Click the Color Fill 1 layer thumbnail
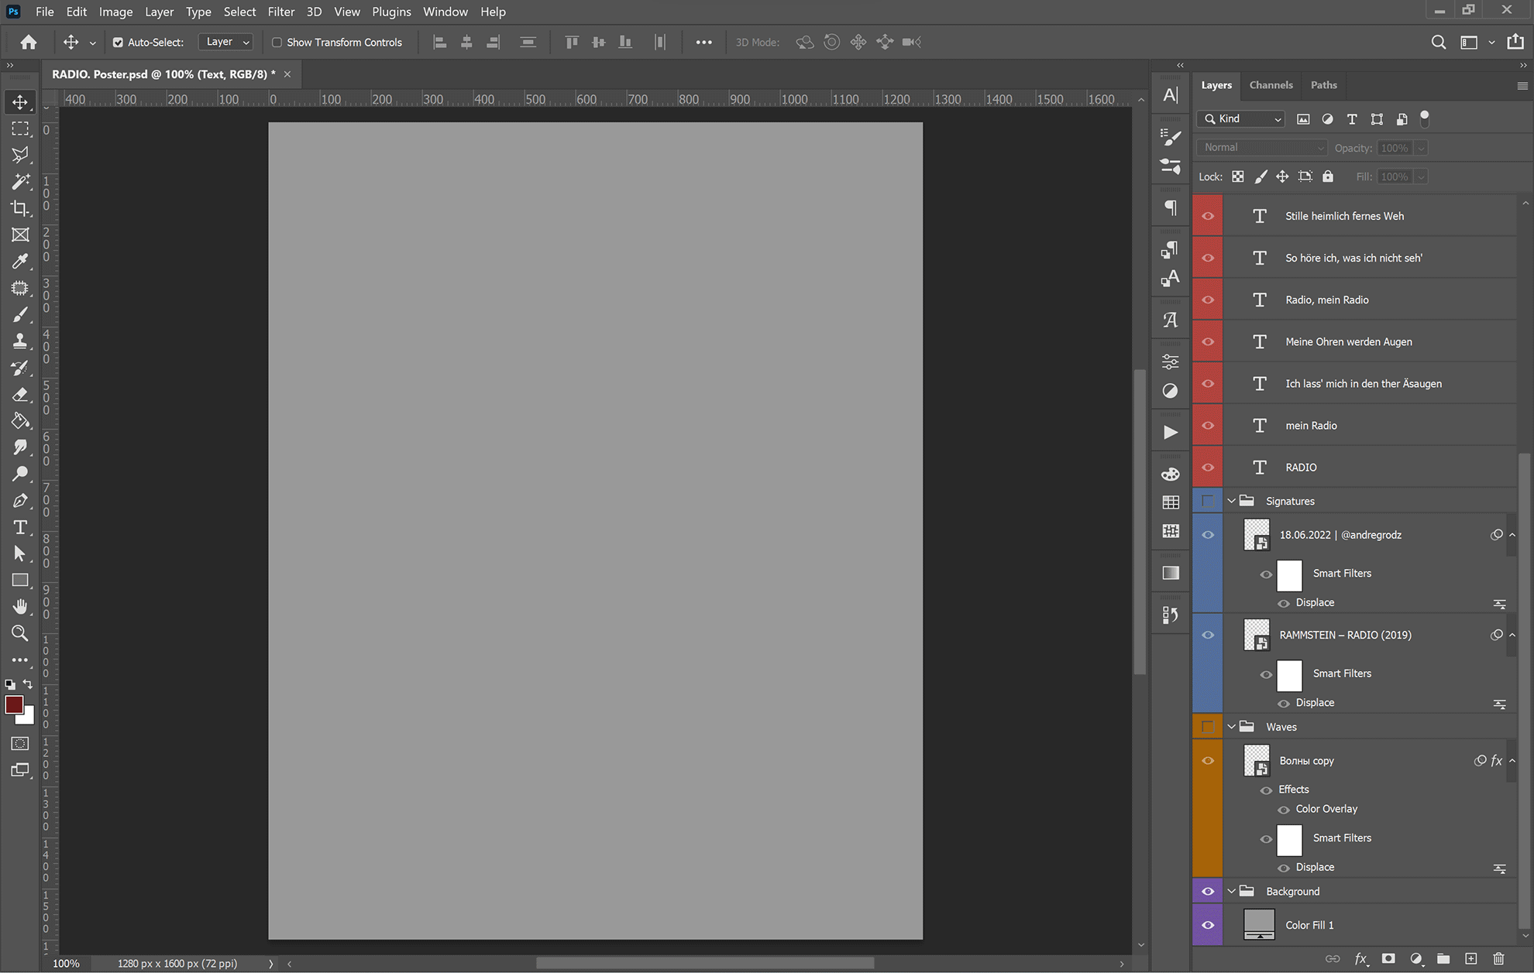 click(x=1259, y=924)
